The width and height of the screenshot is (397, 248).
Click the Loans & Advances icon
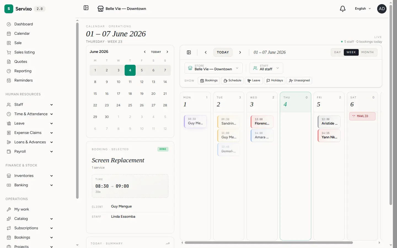(x=9, y=142)
